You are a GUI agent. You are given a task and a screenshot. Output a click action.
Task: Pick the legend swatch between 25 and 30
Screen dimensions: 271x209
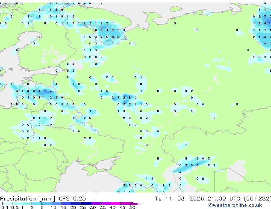pyautogui.click(x=86, y=203)
